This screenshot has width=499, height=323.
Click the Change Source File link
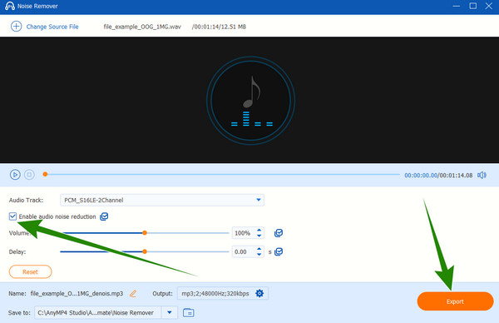[52, 27]
